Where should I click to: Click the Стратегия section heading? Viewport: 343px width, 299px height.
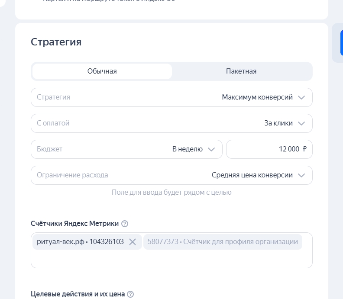[56, 42]
